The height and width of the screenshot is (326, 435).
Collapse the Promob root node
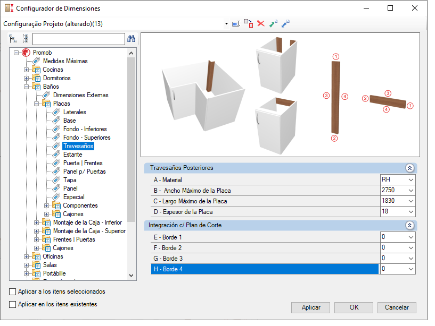coord(16,53)
